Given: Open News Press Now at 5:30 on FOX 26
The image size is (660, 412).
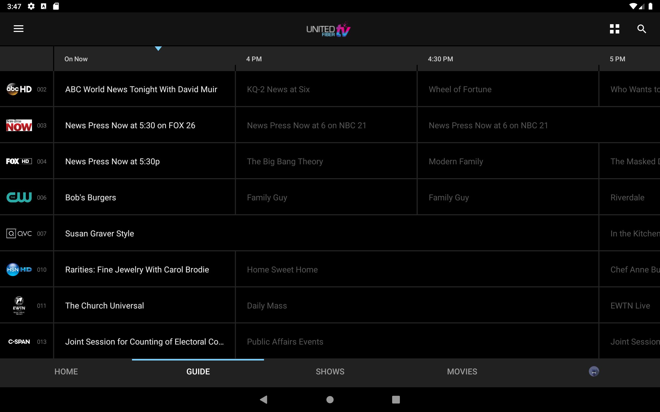Looking at the screenshot, I should click(145, 125).
